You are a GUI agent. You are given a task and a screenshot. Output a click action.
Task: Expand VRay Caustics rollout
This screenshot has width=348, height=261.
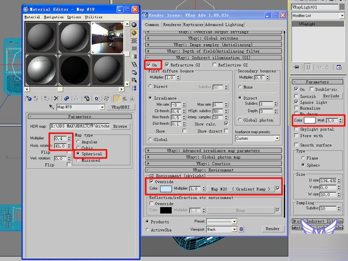(x=213, y=164)
